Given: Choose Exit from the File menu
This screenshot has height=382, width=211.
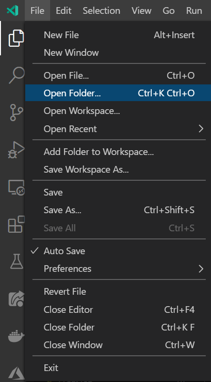Looking at the screenshot, I should coord(118,368).
